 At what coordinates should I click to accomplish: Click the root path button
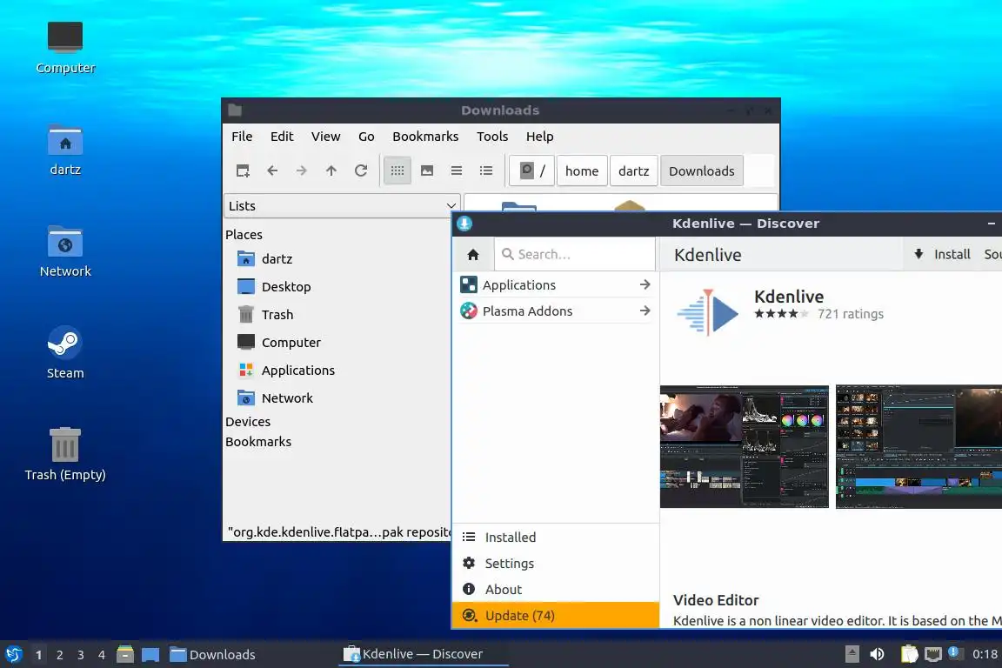tap(531, 170)
